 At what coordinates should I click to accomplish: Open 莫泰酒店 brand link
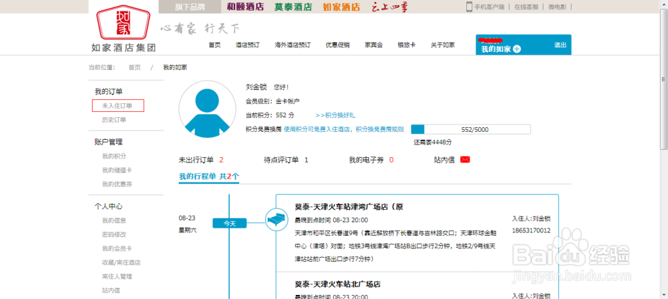(293, 7)
